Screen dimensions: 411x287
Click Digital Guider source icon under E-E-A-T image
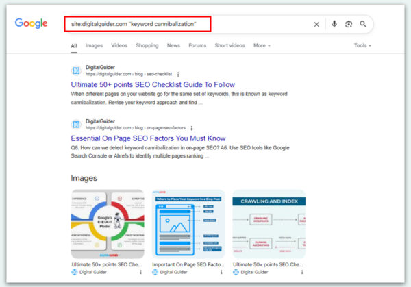click(x=75, y=272)
